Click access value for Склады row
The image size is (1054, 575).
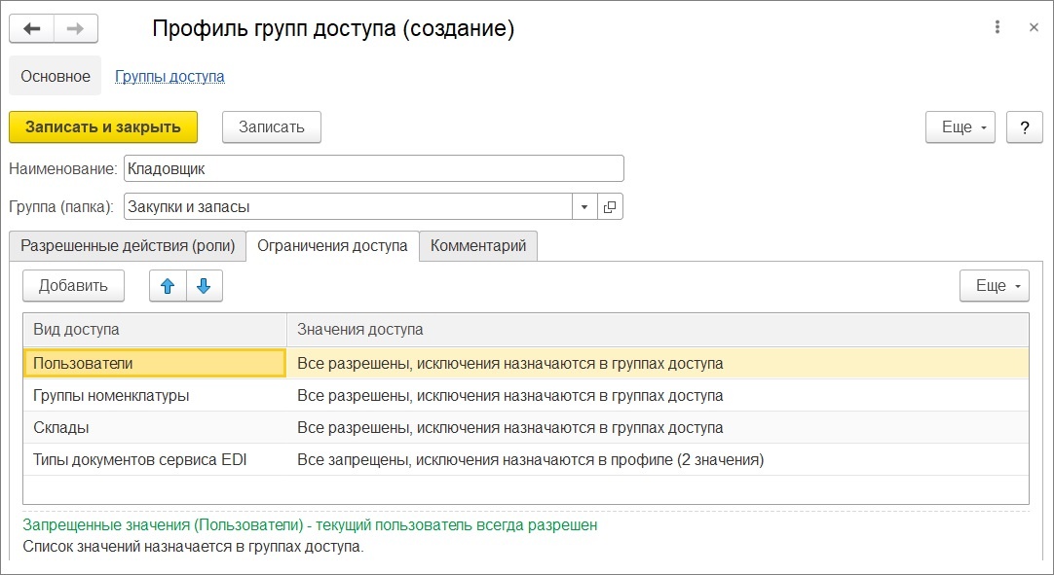click(x=658, y=428)
